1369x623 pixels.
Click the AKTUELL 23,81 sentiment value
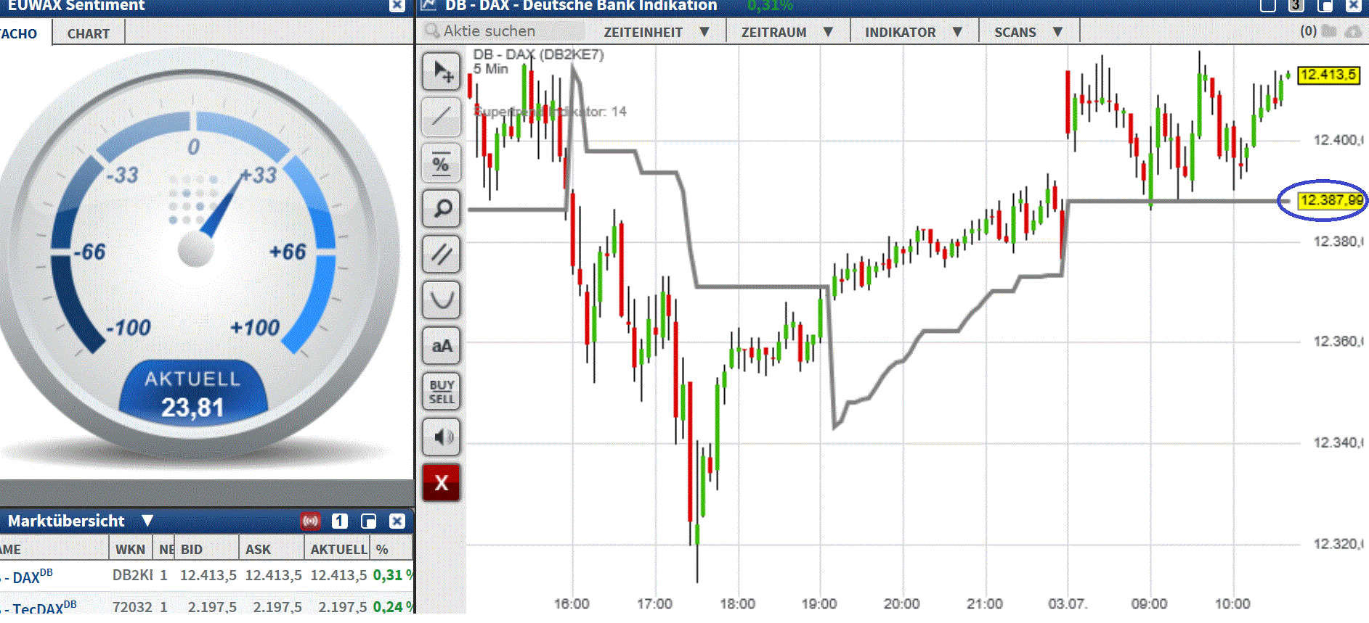(x=192, y=407)
